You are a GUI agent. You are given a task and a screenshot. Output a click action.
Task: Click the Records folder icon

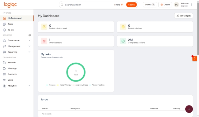coord(4,63)
